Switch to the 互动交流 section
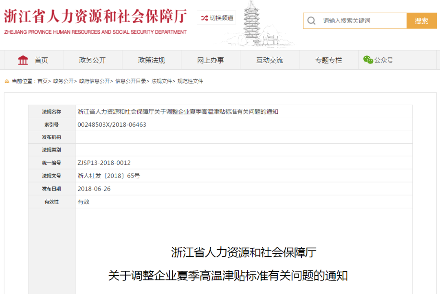440x294 pixels. [x=270, y=60]
